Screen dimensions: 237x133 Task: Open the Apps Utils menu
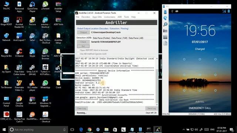(97, 17)
